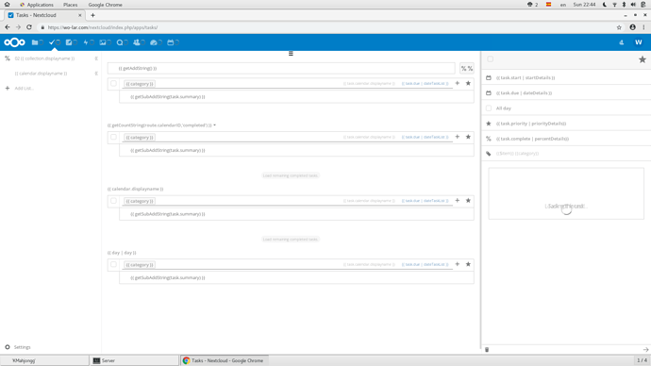This screenshot has height=366, width=651.
Task: Expand the getCountString completed dropdown arrow
Action: click(x=215, y=125)
